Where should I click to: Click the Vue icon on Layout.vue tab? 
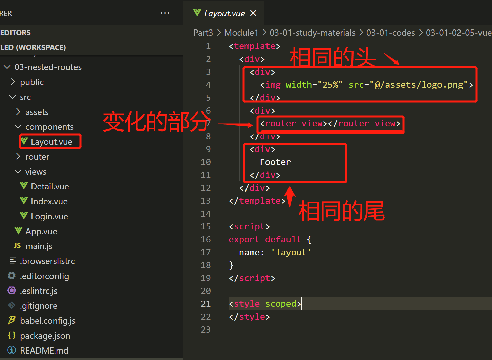pos(197,13)
